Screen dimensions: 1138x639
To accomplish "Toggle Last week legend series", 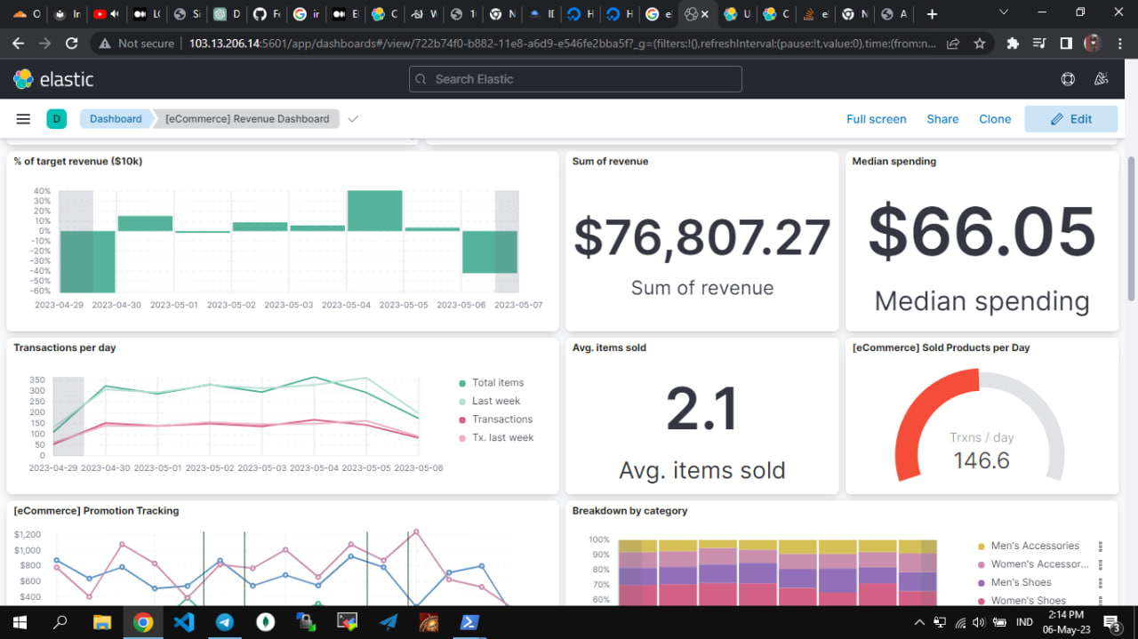I will [496, 401].
